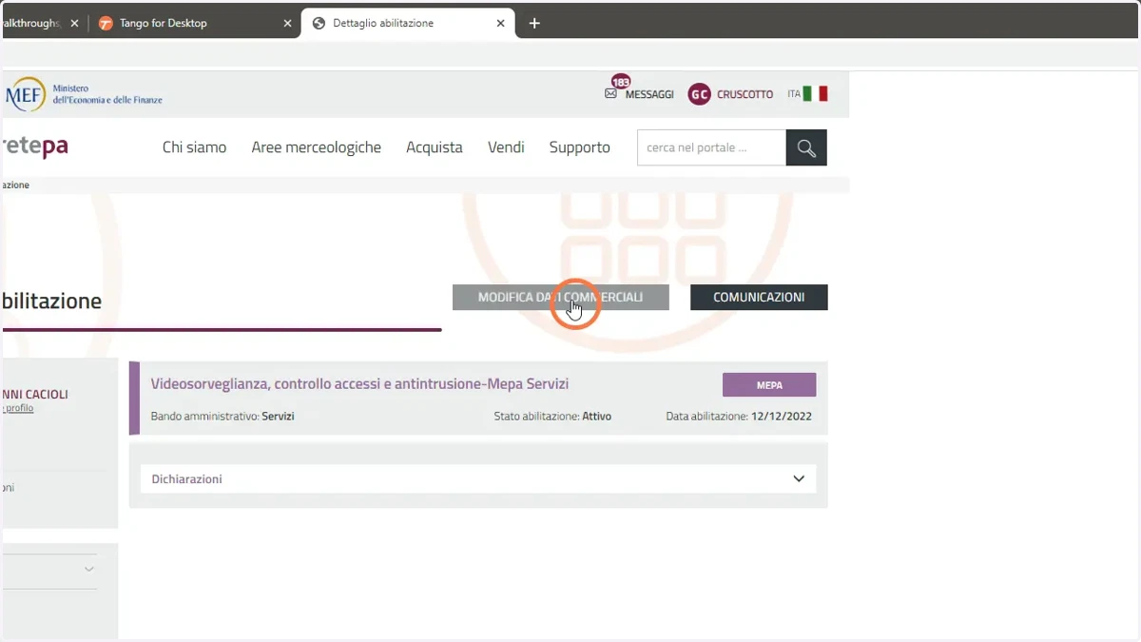Open the Acquista menu
This screenshot has width=1141, height=642.
(434, 147)
